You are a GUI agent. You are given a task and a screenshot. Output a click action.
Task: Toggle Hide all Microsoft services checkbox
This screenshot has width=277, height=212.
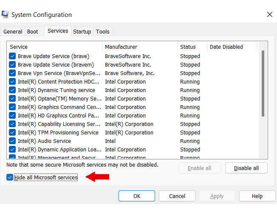pos(10,178)
